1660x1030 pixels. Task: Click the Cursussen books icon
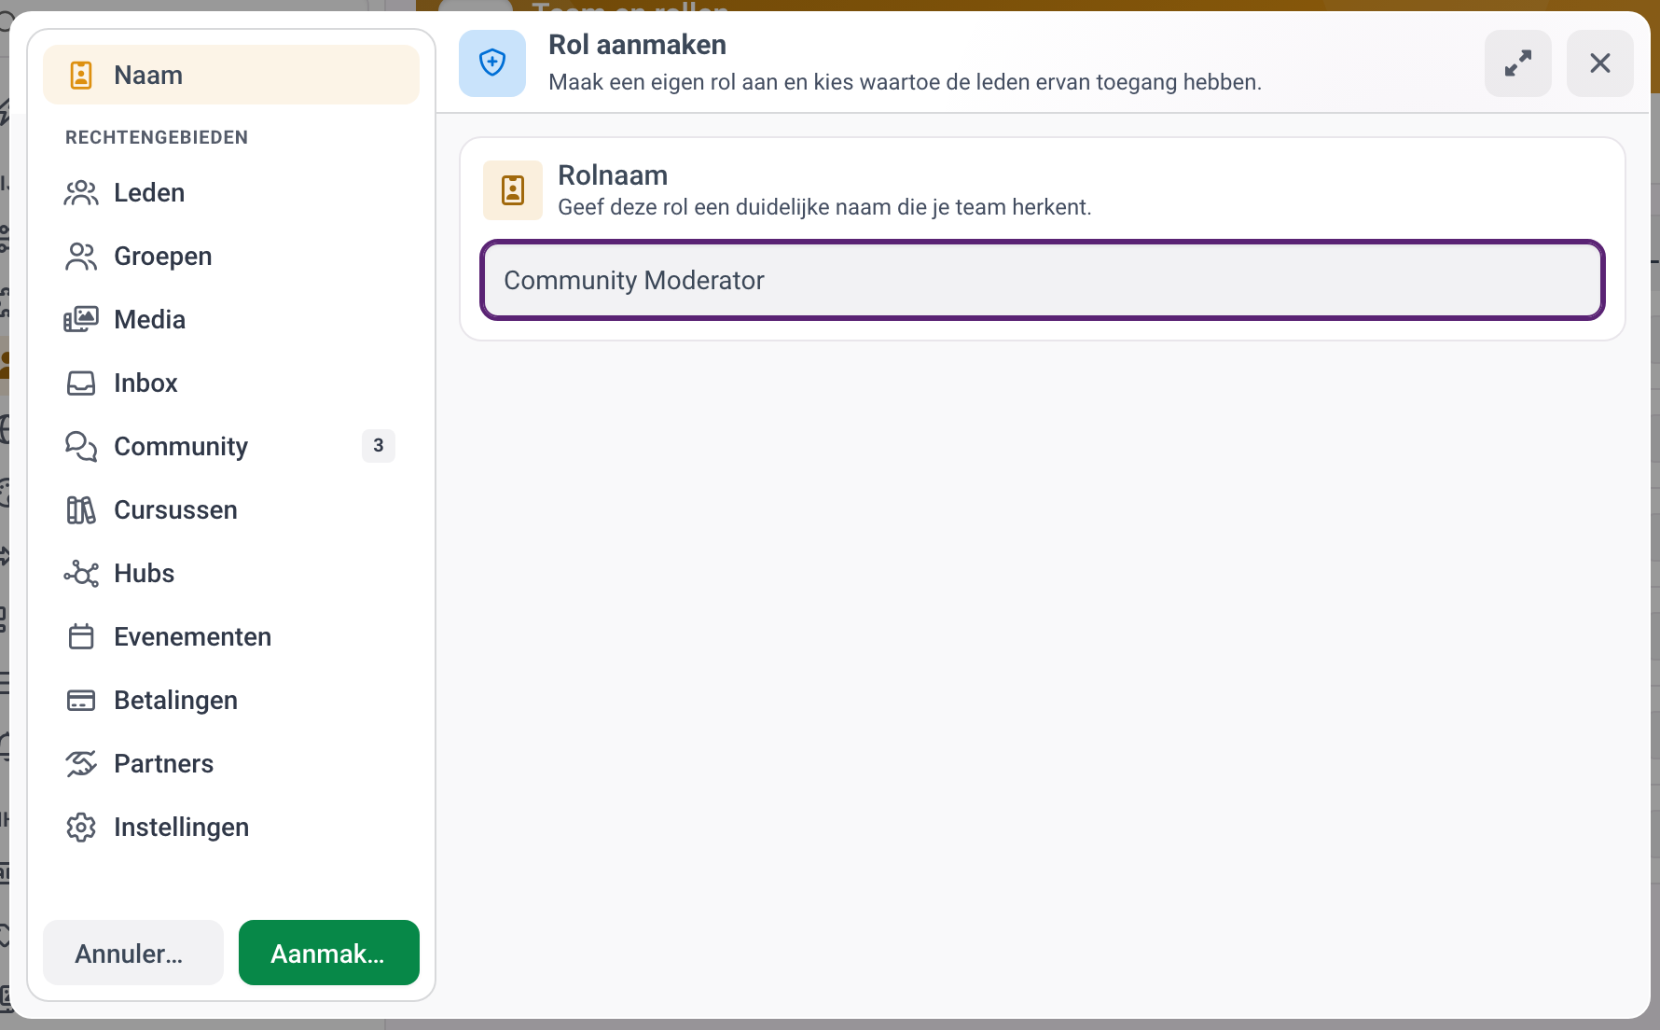81,509
